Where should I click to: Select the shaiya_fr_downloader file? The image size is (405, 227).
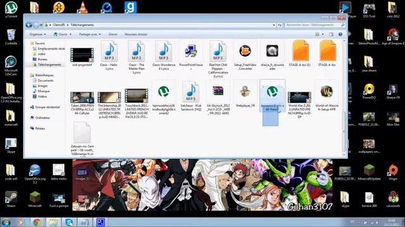click(x=272, y=55)
